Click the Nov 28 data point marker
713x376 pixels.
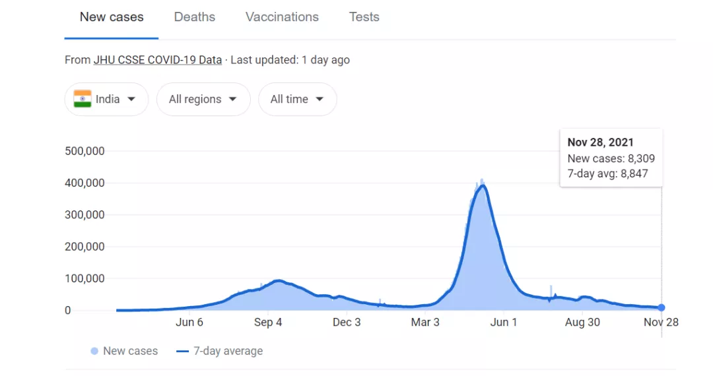coord(662,307)
